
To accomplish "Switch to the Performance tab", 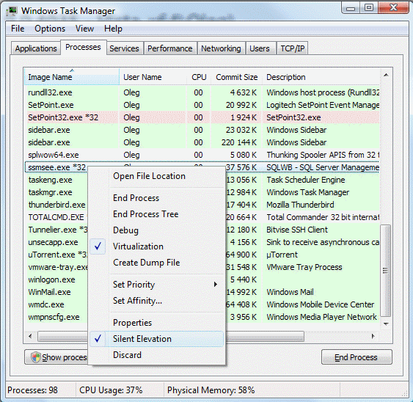I will 170,48.
